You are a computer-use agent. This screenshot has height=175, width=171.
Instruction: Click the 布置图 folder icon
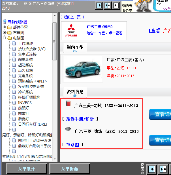coord(9,33)
